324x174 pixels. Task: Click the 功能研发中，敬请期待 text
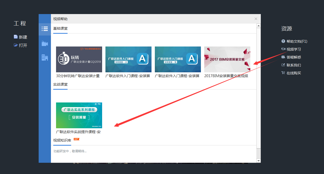point(70,151)
